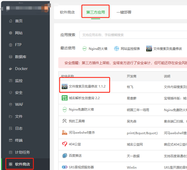187x170 pixels.
Task: Click the monitor chart icon beside 监控
Action: (x=11, y=81)
